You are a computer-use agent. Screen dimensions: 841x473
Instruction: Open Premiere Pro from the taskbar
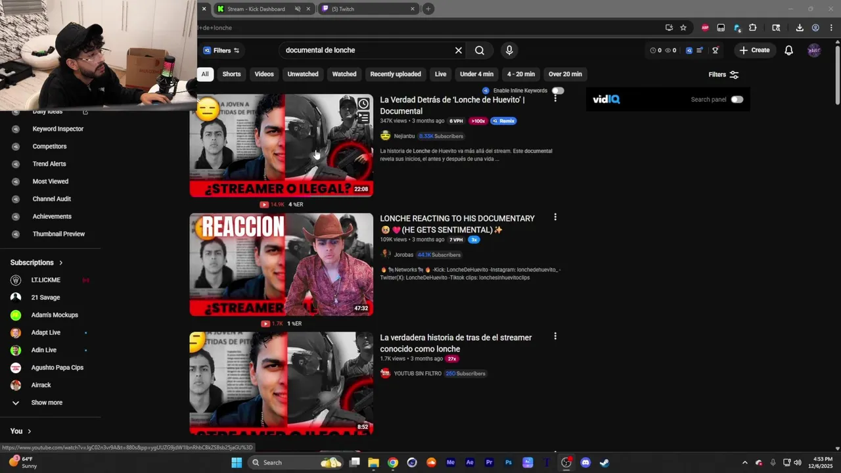coord(489,462)
